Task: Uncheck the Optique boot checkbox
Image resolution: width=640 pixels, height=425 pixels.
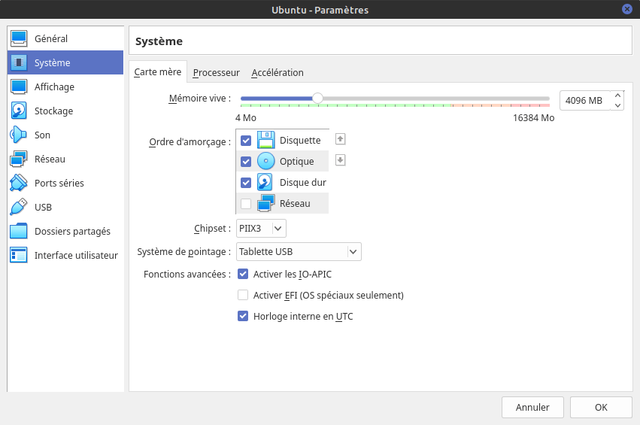Action: [x=246, y=162]
